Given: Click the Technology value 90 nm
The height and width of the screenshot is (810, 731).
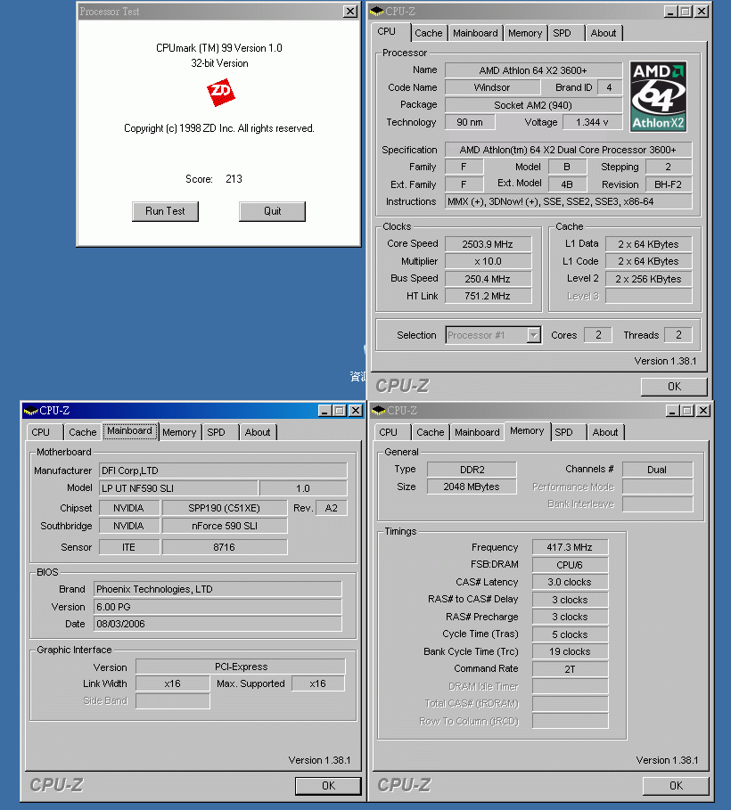Looking at the screenshot, I should click(470, 122).
